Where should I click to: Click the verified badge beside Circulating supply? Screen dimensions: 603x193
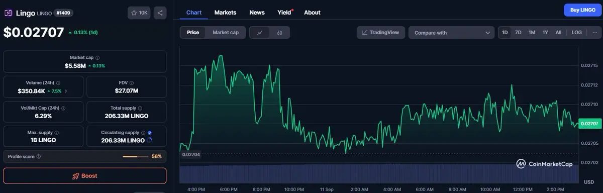pos(150,133)
